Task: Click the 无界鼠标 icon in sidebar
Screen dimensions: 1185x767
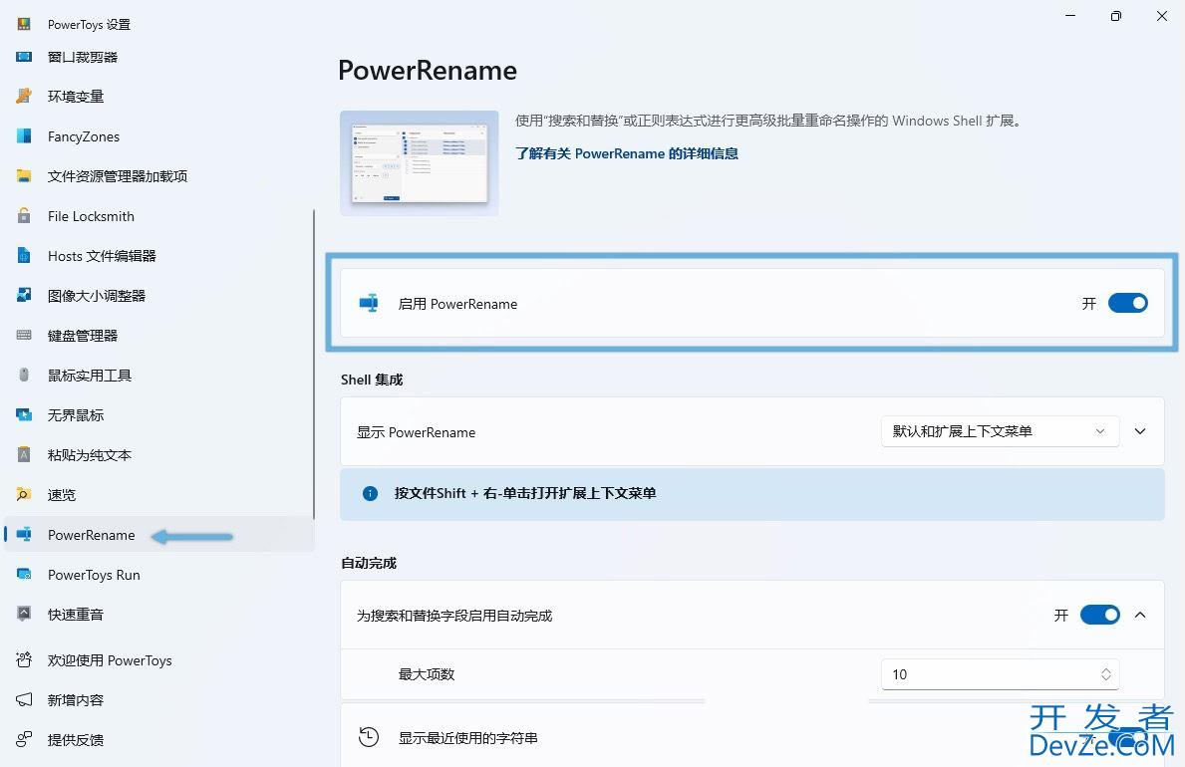Action: [24, 414]
